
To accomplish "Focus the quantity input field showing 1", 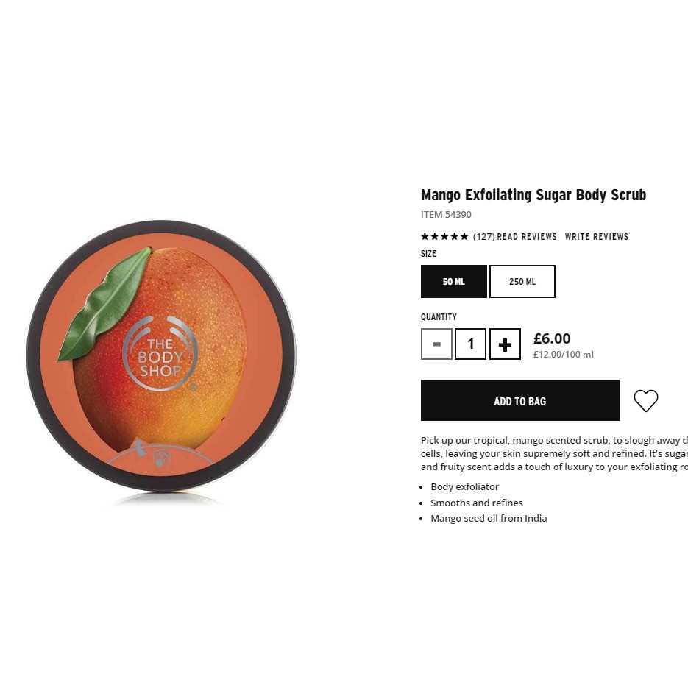I will click(x=470, y=344).
